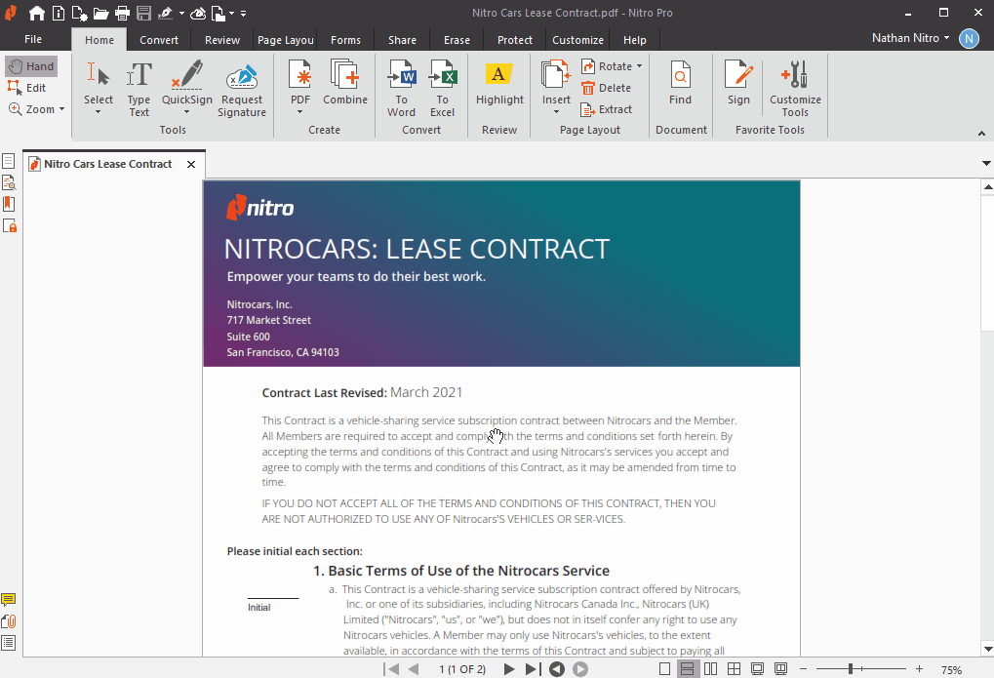Adjust the zoom level slider

tap(852, 669)
